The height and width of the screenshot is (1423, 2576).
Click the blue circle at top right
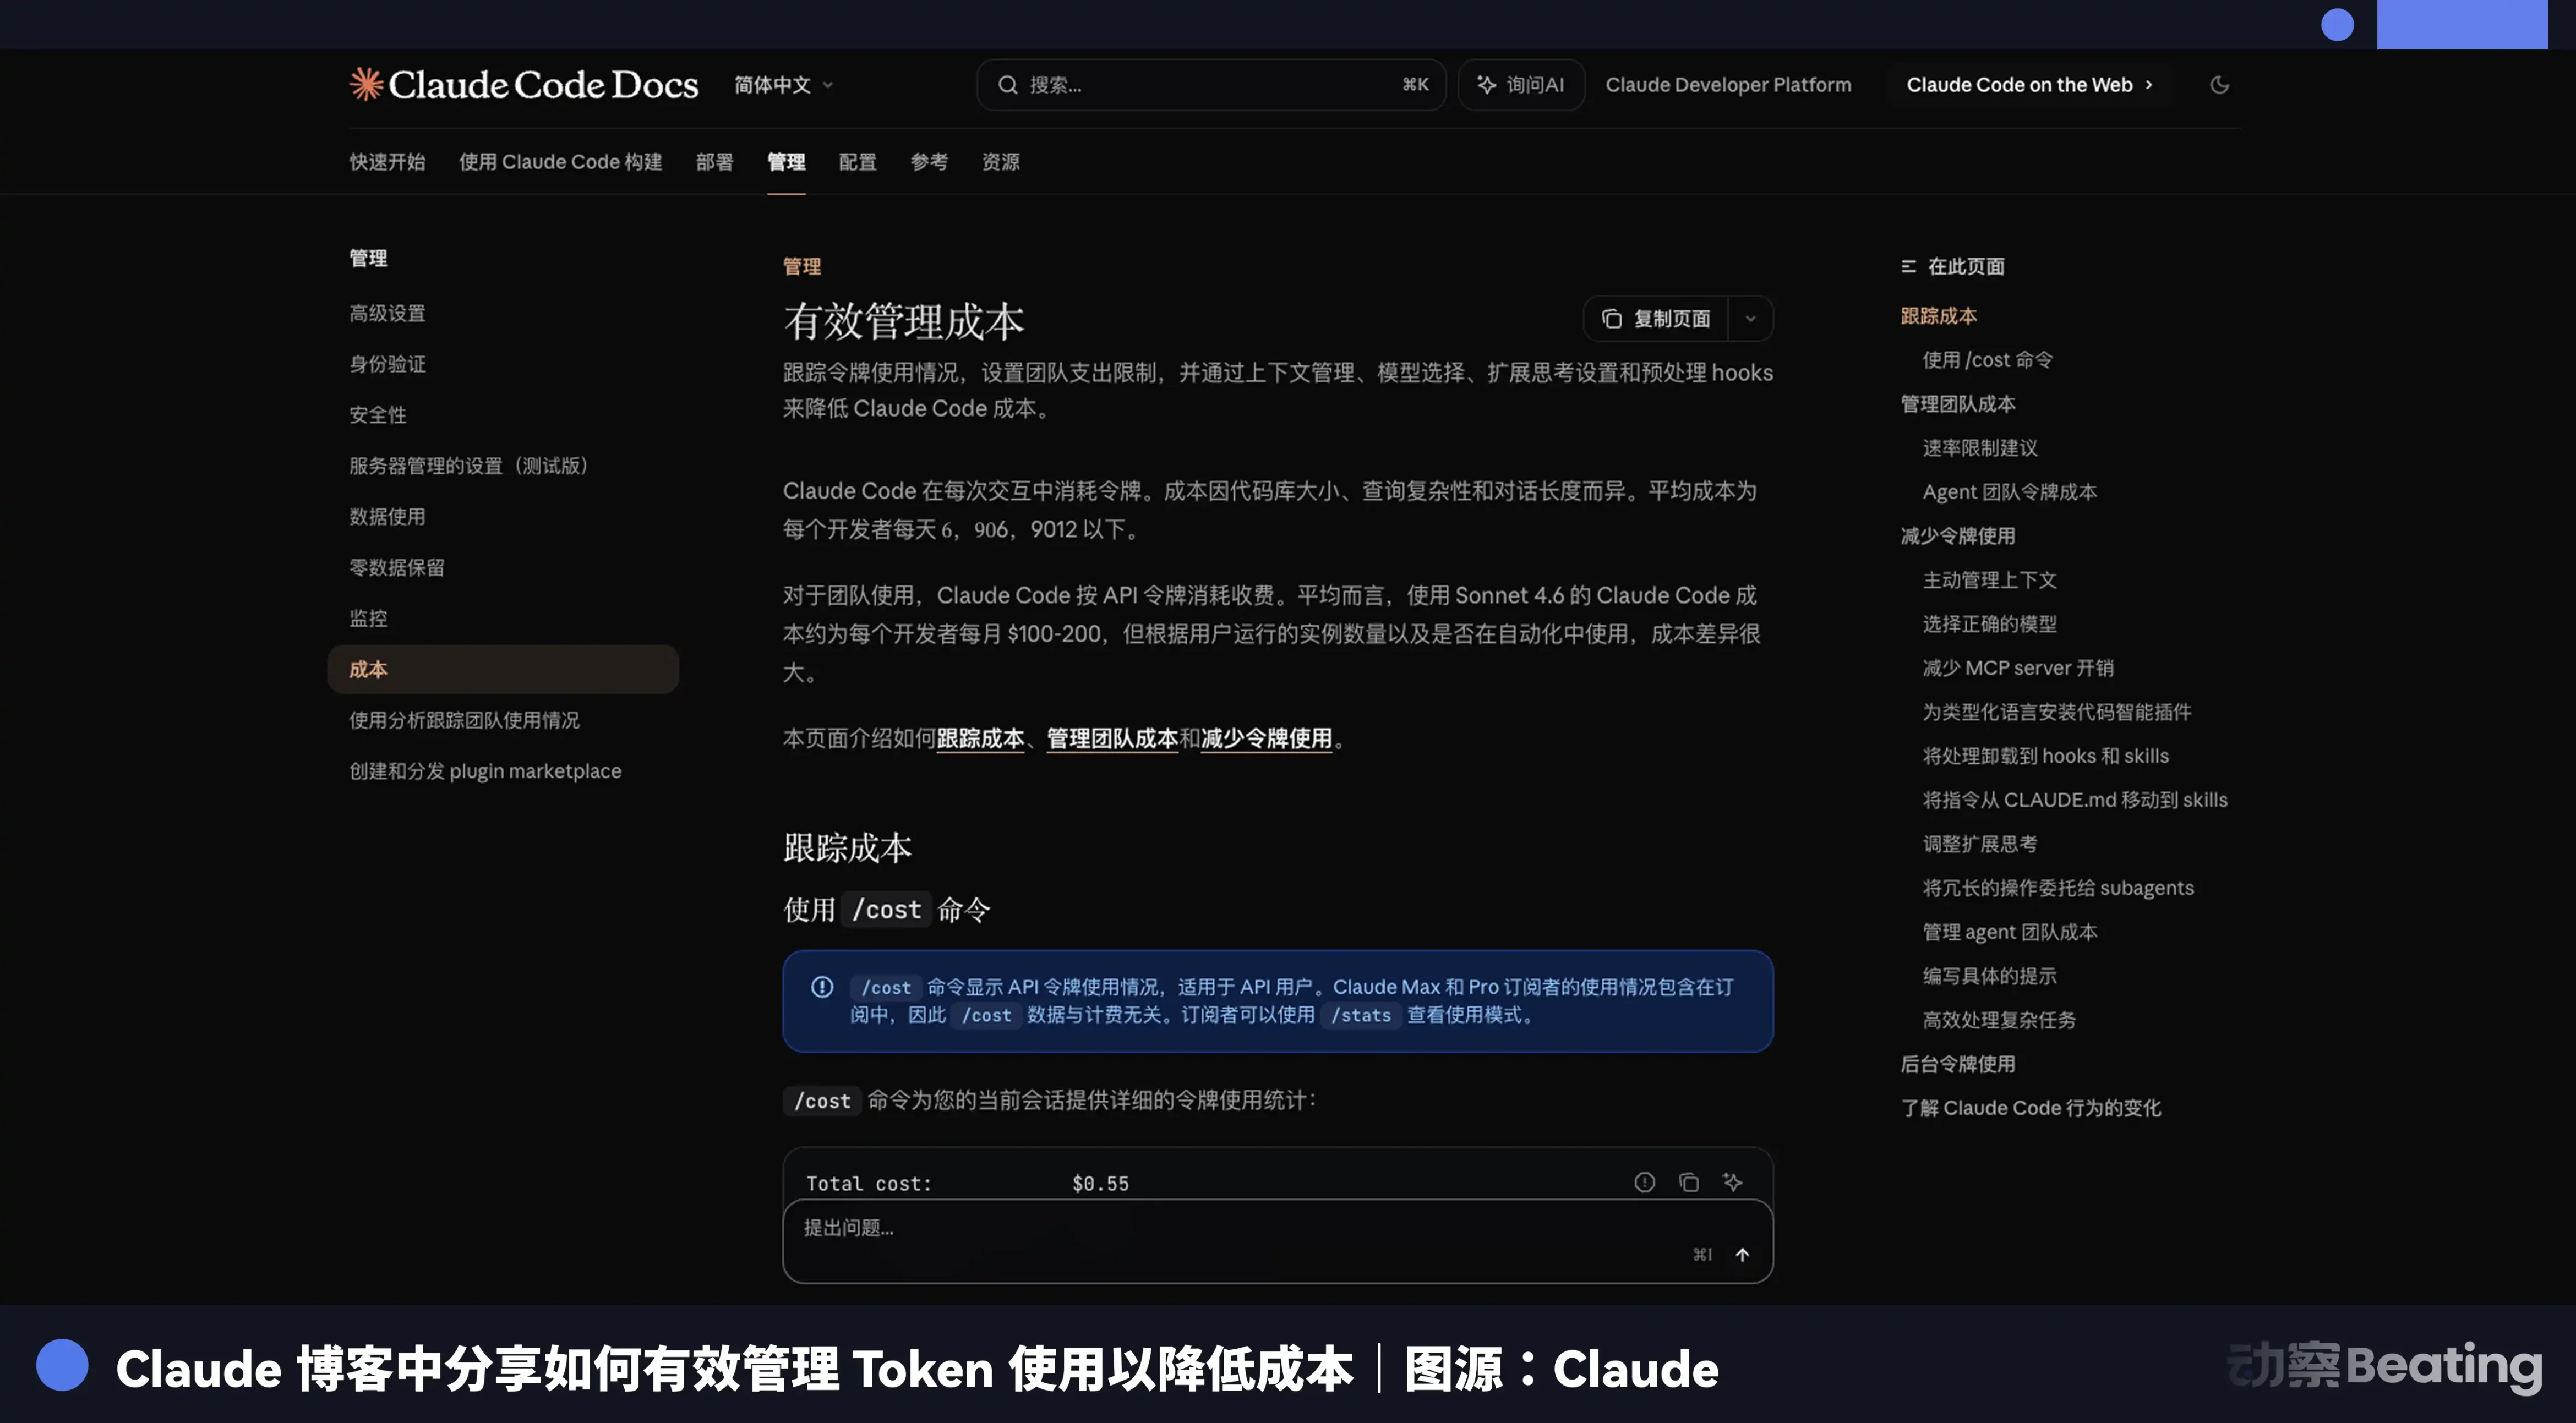click(x=2337, y=25)
